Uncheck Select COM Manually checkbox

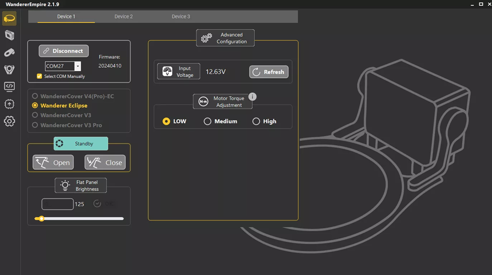[x=39, y=76]
